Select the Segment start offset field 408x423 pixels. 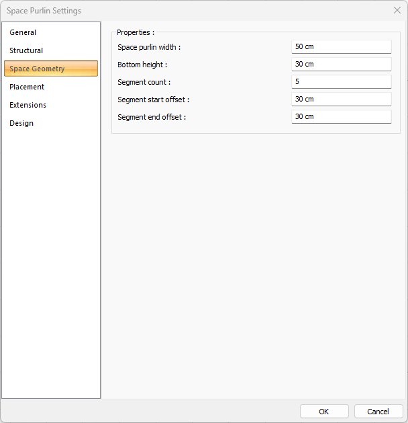coord(341,99)
